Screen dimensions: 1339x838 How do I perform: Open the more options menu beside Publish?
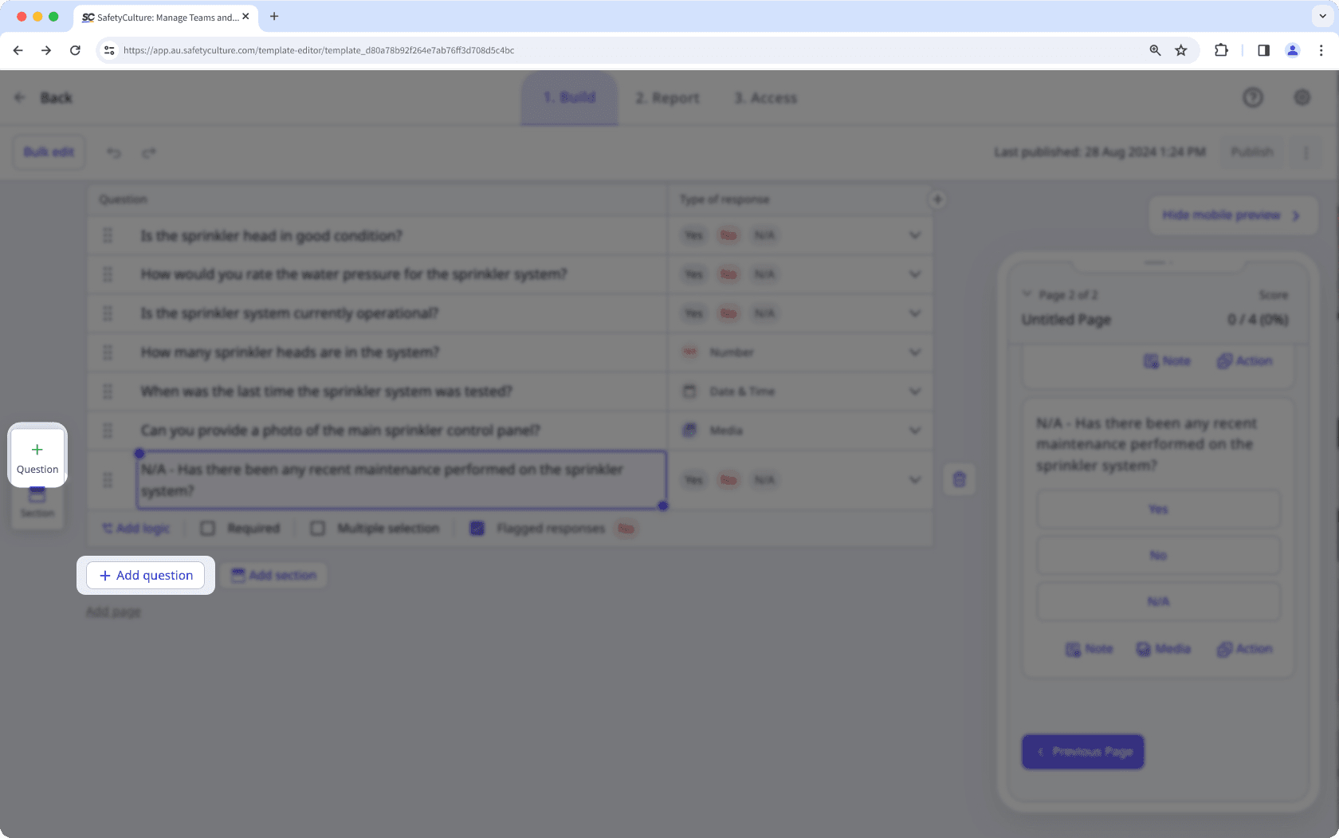tap(1306, 151)
